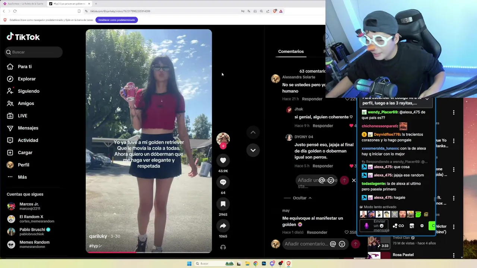The width and height of the screenshot is (477, 268).
Task: Open the Actividad notifications
Action: tap(22, 140)
